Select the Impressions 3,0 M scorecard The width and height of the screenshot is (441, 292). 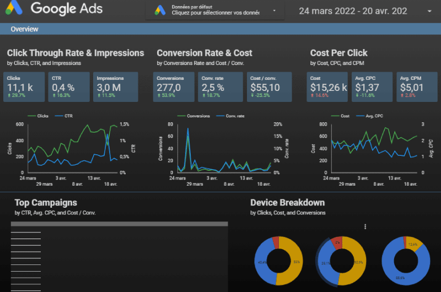pos(116,86)
